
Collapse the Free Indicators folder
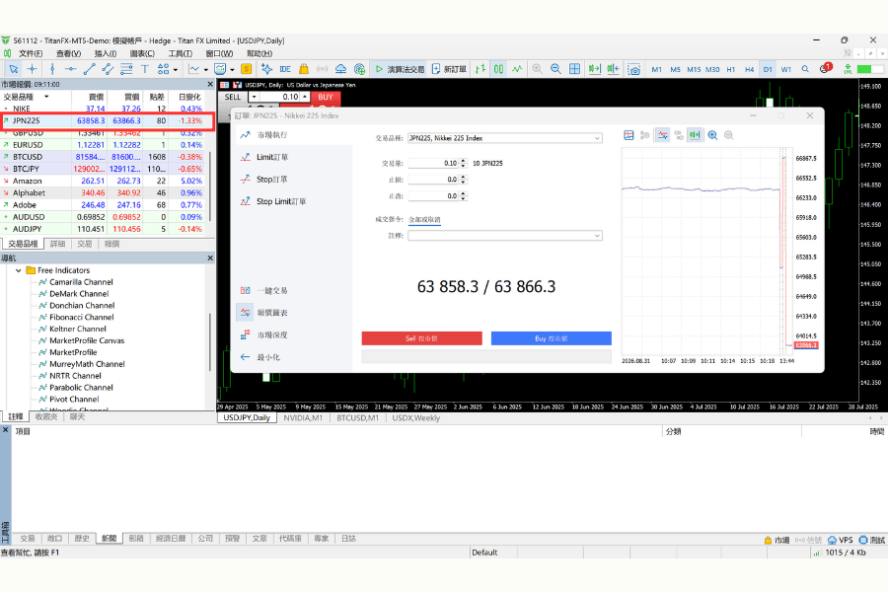[19, 270]
